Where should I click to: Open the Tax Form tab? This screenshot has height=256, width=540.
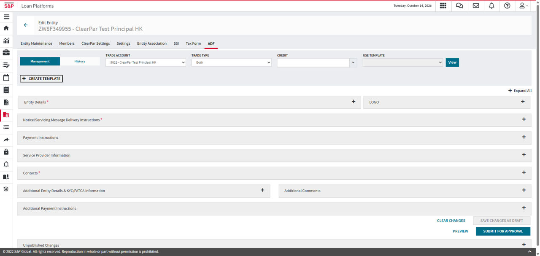(193, 43)
